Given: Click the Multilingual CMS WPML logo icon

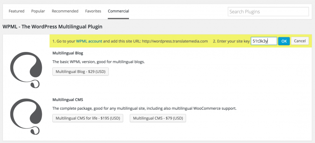Looking at the screenshot, I should click(x=26, y=116).
